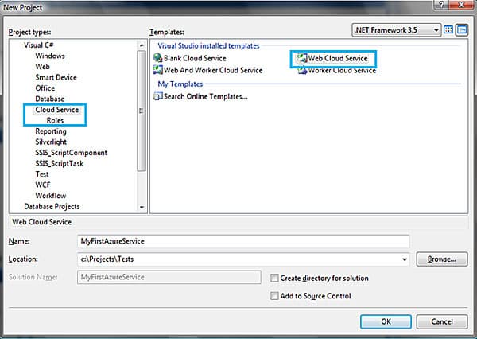Select the Web And Worker Cloud Service icon
The width and height of the screenshot is (477, 339).
(x=157, y=70)
